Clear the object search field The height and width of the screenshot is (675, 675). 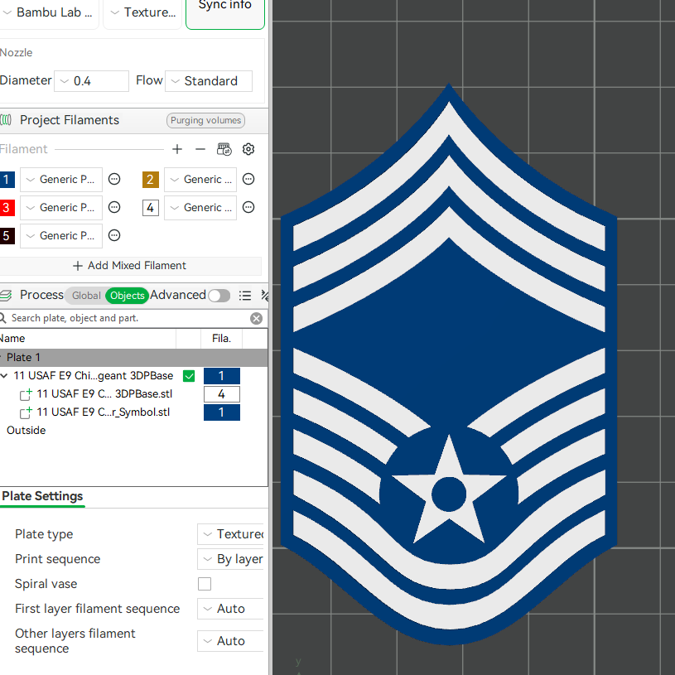pyautogui.click(x=256, y=318)
